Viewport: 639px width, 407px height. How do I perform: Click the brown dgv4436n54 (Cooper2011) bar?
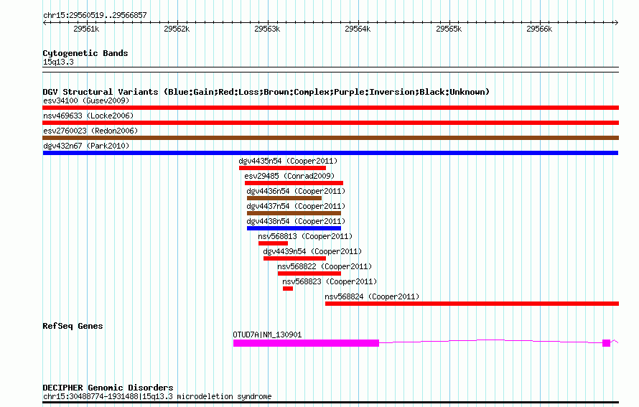(x=284, y=198)
